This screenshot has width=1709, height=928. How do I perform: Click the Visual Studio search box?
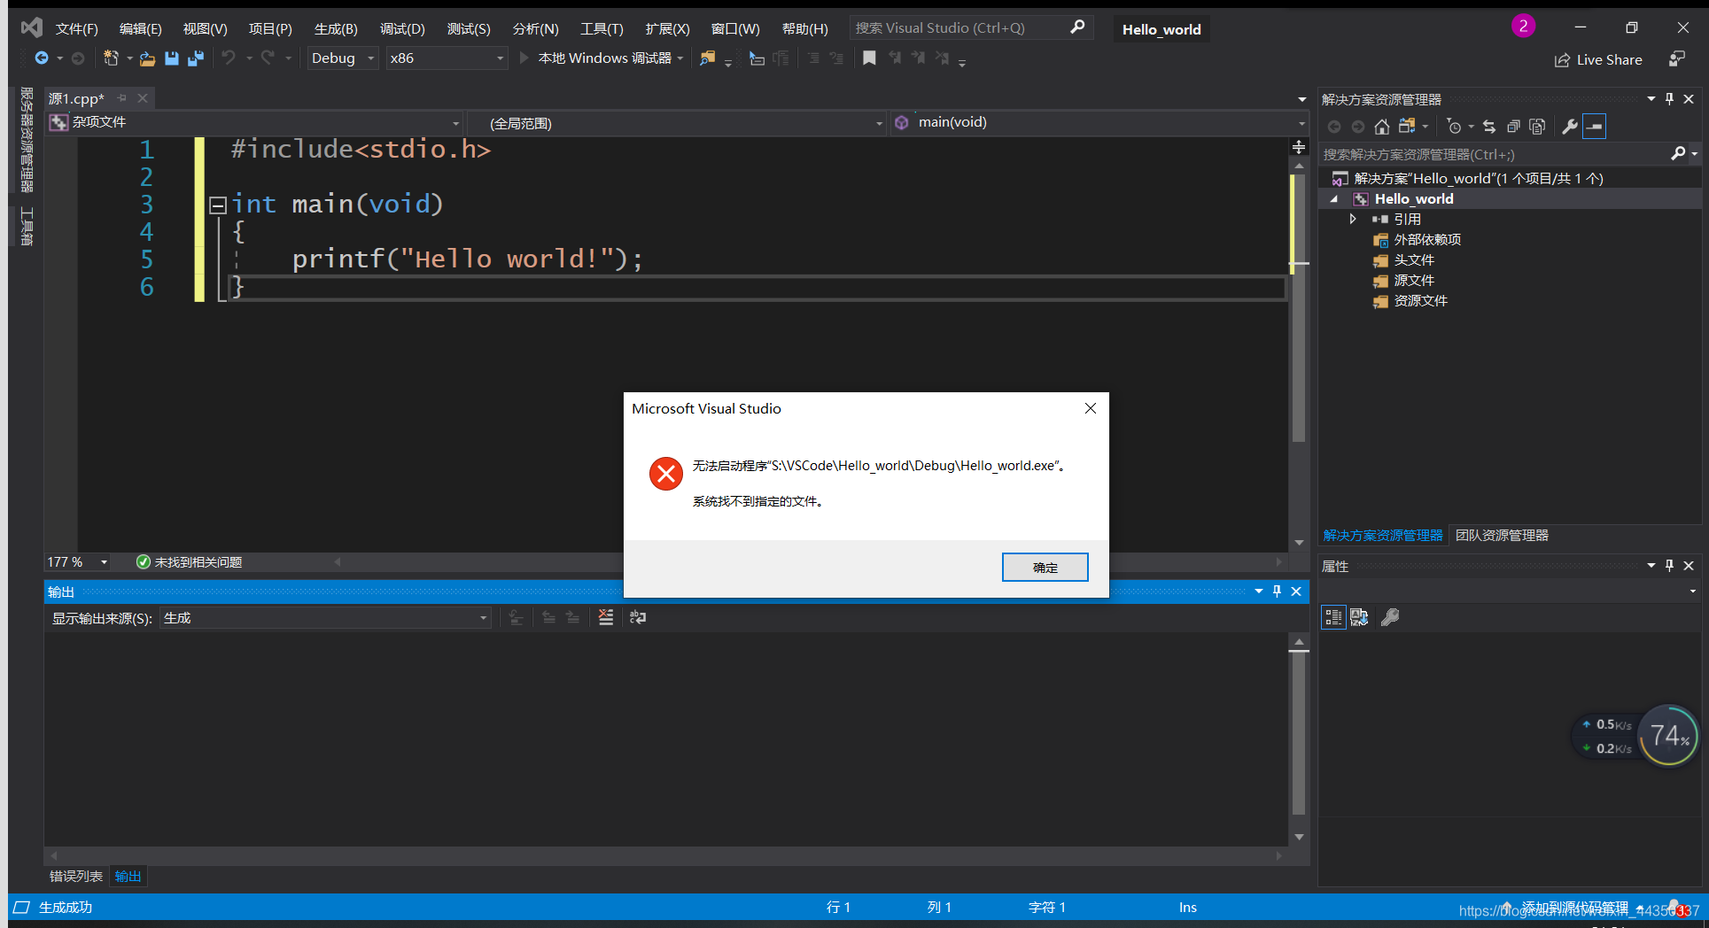tap(957, 27)
